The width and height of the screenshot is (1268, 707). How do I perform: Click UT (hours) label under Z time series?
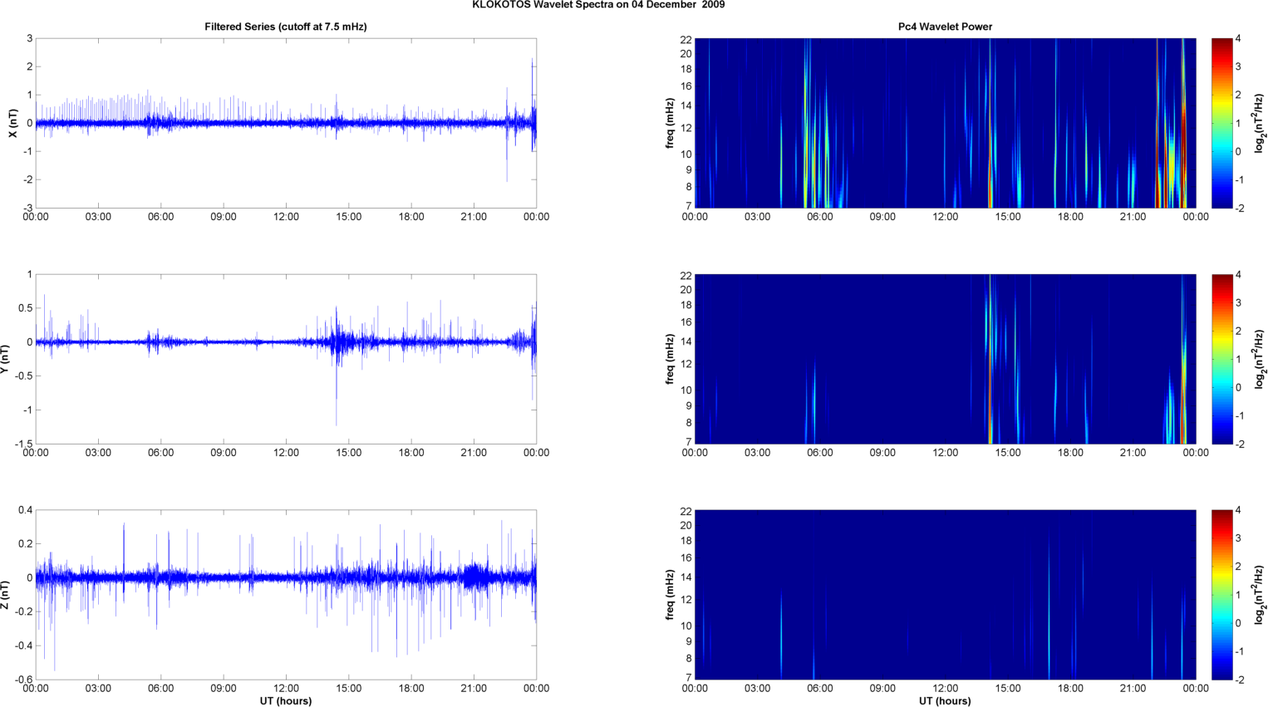coord(285,700)
